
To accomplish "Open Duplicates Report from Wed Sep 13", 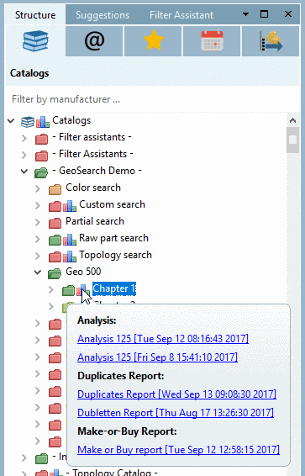I will click(176, 394).
